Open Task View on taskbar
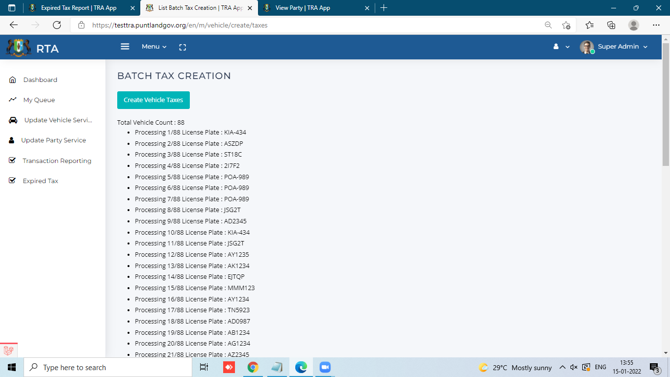Viewport: 670px width, 377px height. [204, 367]
